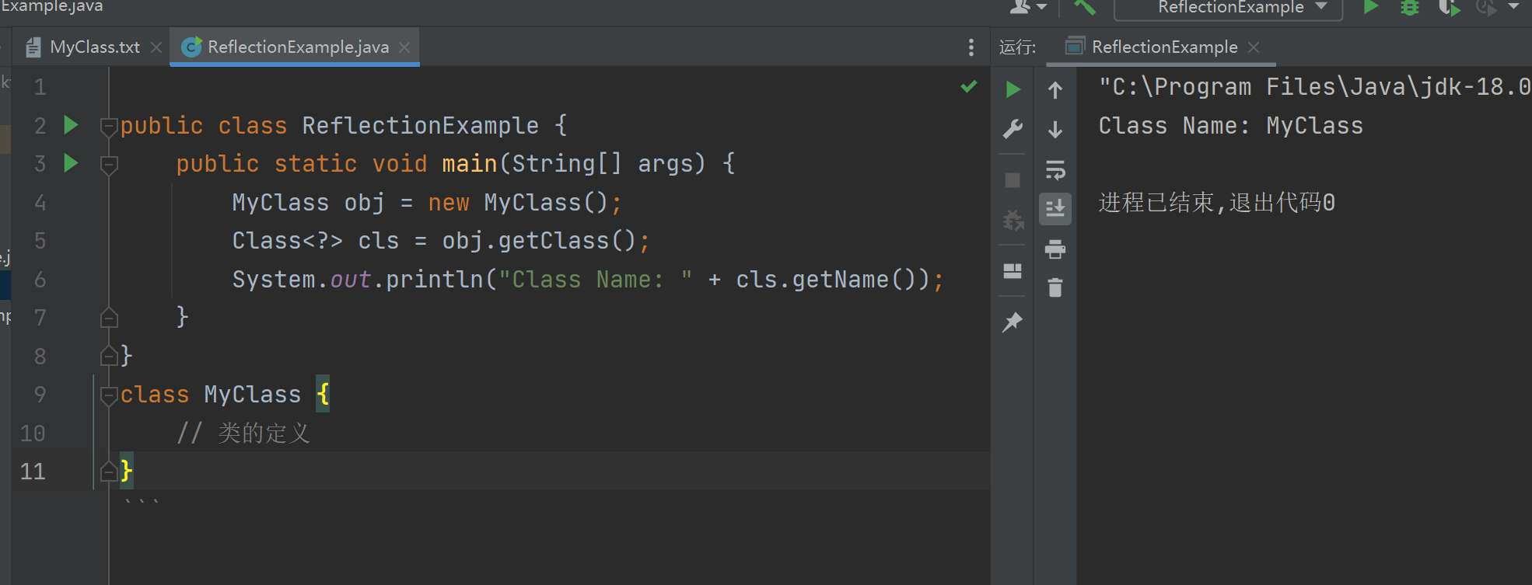The width and height of the screenshot is (1532, 585).
Task: Build project with hammer icon
Action: click(1085, 8)
